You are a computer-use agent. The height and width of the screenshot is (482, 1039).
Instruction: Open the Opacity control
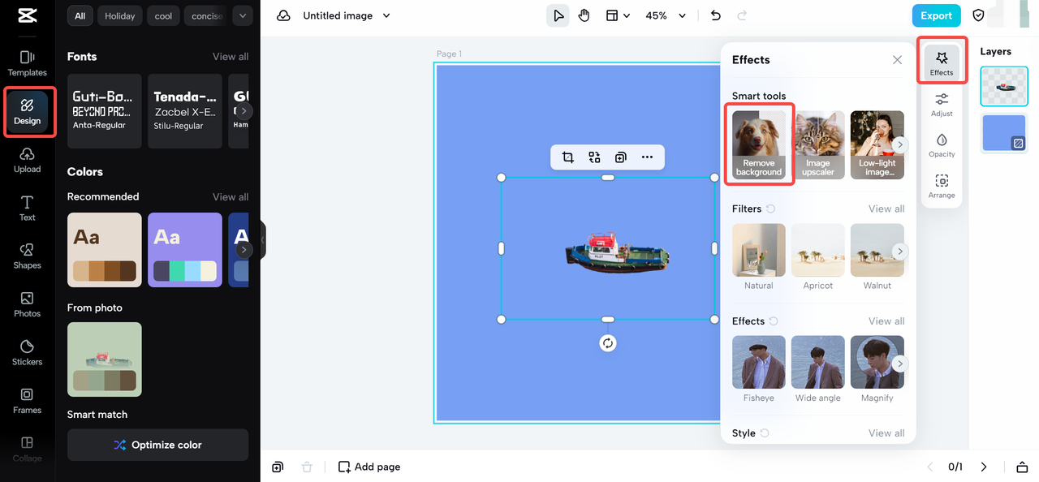click(x=942, y=144)
